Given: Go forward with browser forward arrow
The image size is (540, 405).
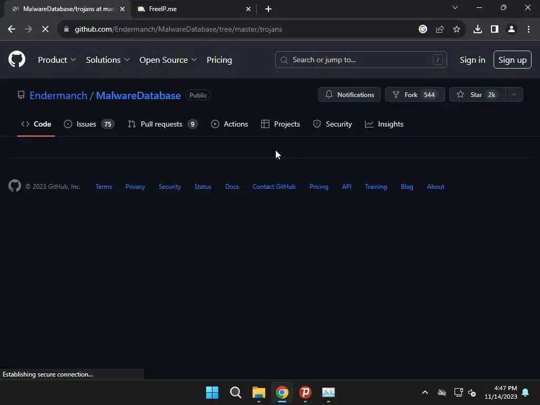Looking at the screenshot, I should (28, 30).
